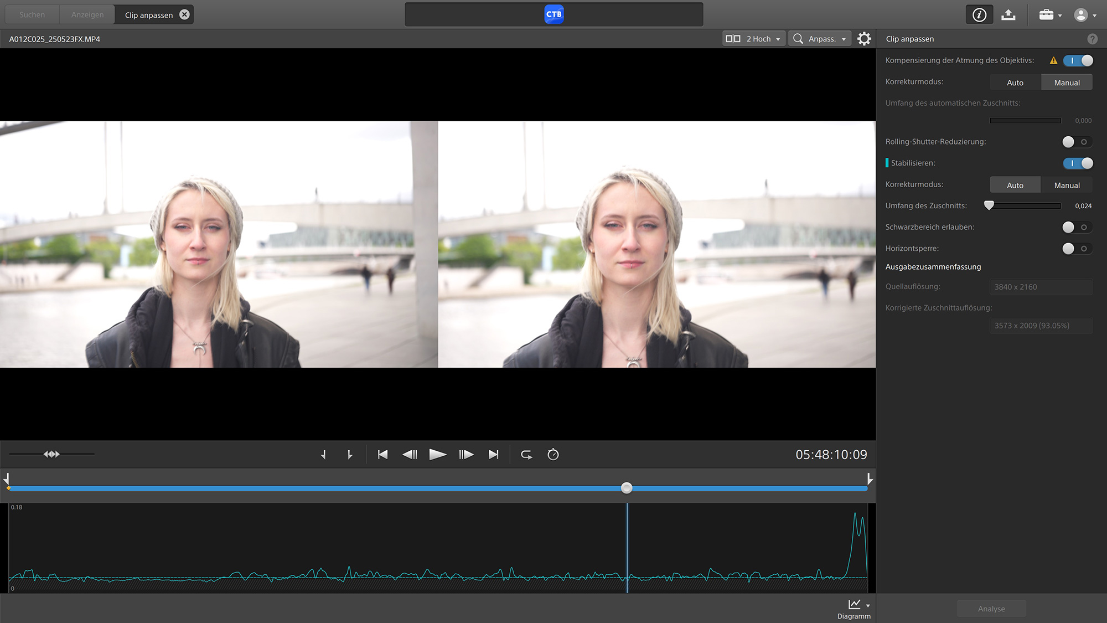Click the split-view layout icon
The image size is (1107, 623).
tap(733, 39)
